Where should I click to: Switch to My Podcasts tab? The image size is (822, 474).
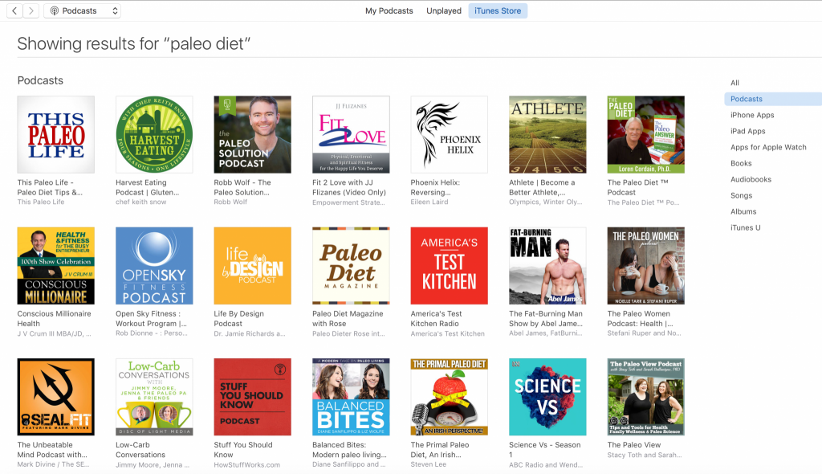(x=389, y=10)
